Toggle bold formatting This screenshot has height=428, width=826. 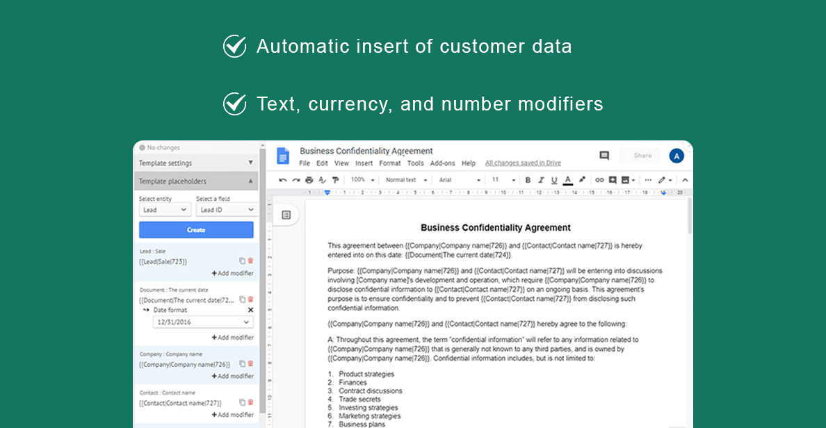pyautogui.click(x=528, y=180)
